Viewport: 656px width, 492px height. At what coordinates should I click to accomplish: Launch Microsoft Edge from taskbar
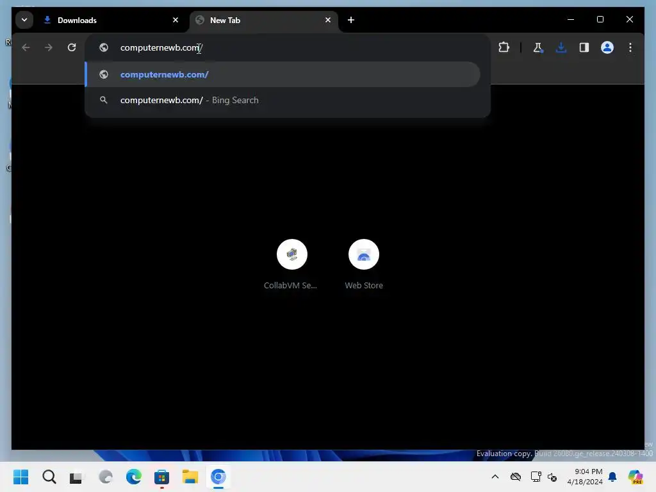pos(134,477)
